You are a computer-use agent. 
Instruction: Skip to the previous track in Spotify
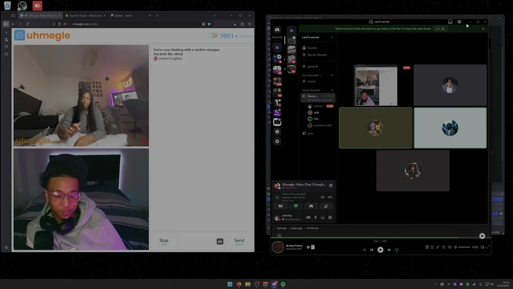coord(372,250)
